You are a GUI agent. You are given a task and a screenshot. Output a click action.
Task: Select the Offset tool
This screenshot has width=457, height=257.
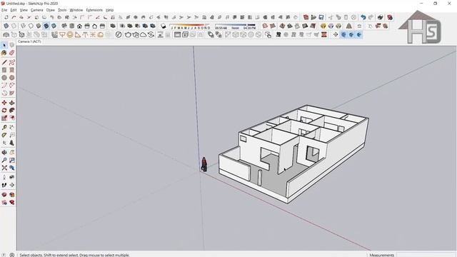pos(11,118)
